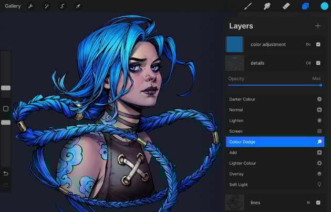Click the Colour Dodge mode icon
This screenshot has width=331, height=212.
tap(319, 142)
